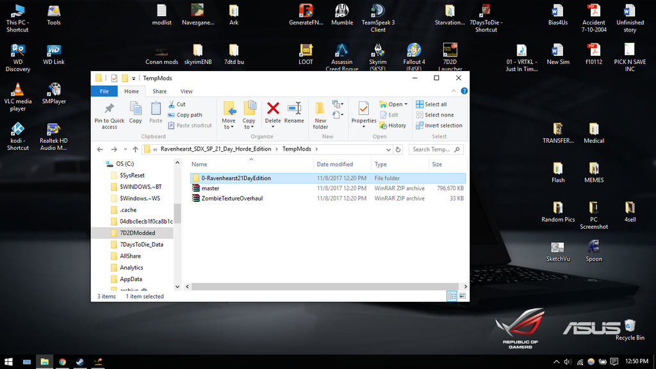Refresh the TempMods folder view
The image size is (656, 369).
[x=398, y=149]
